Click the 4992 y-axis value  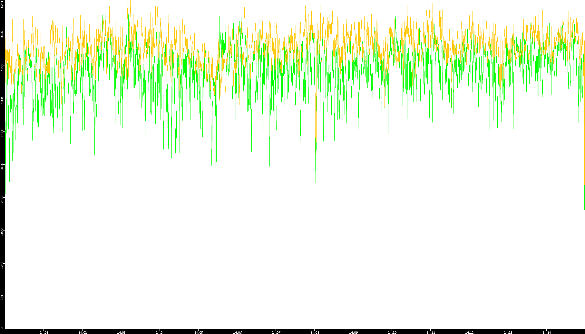[2, 68]
